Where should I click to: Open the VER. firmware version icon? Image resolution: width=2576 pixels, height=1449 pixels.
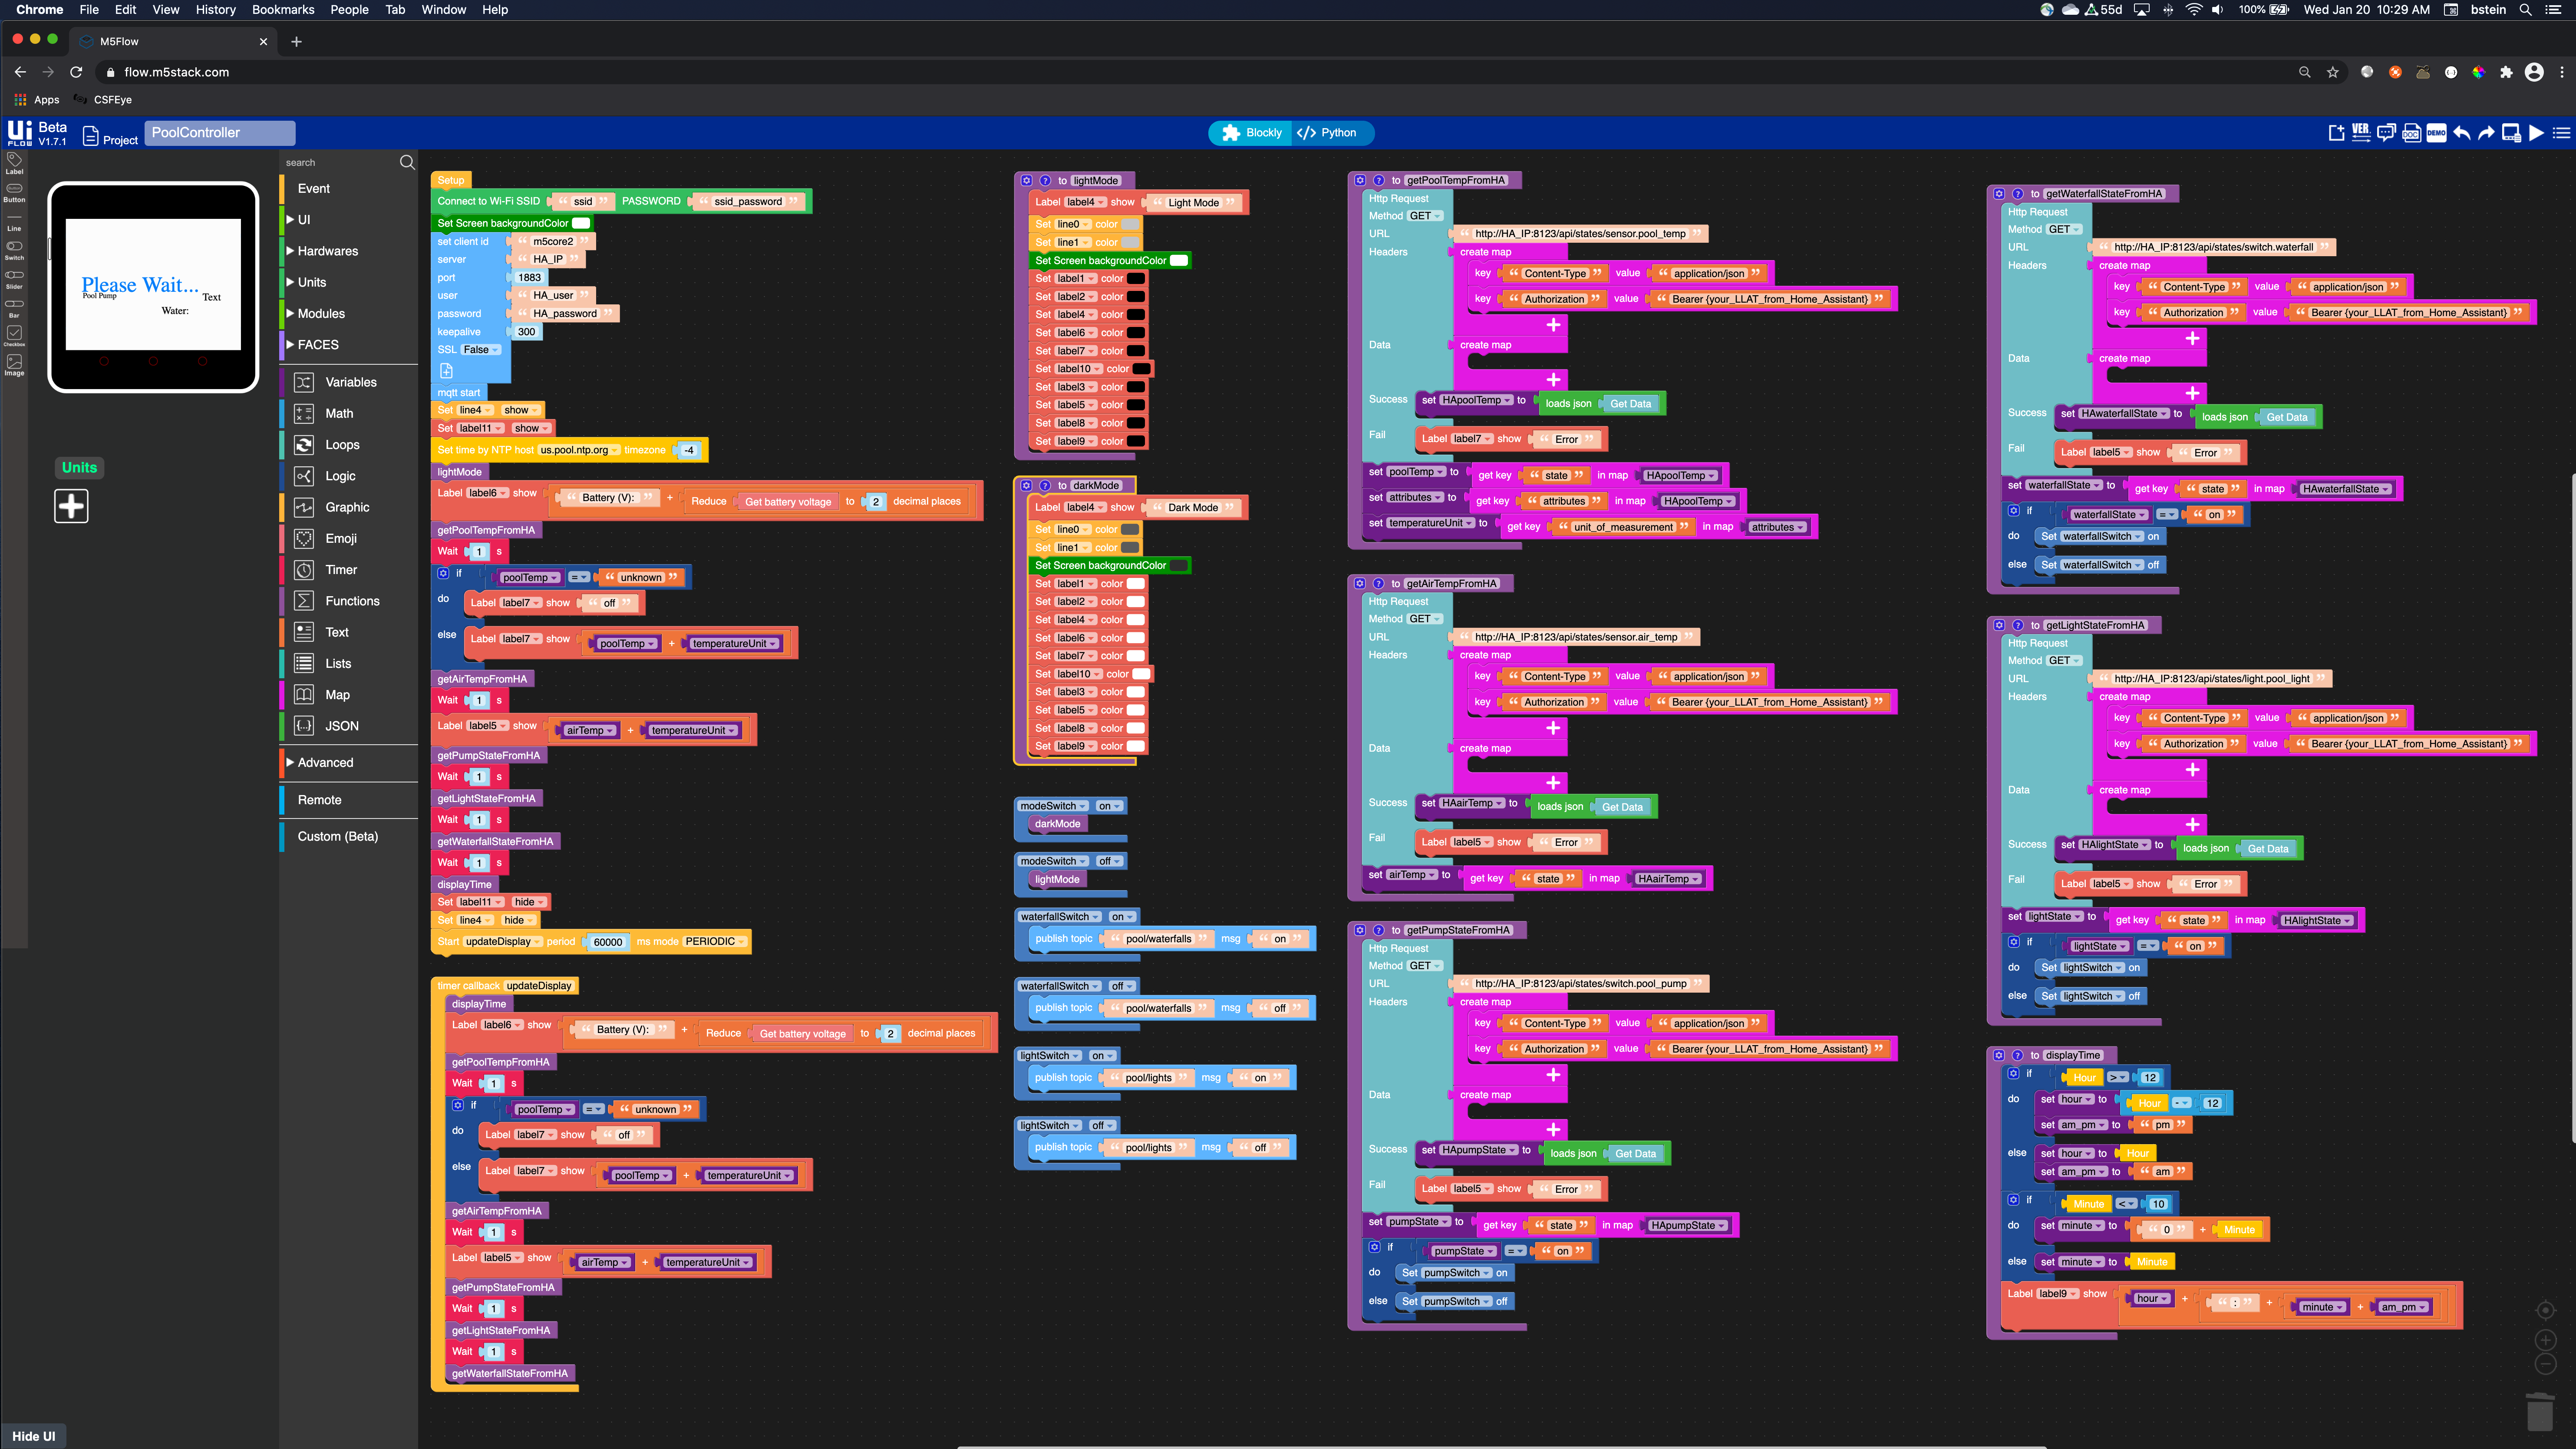pyautogui.click(x=2361, y=133)
